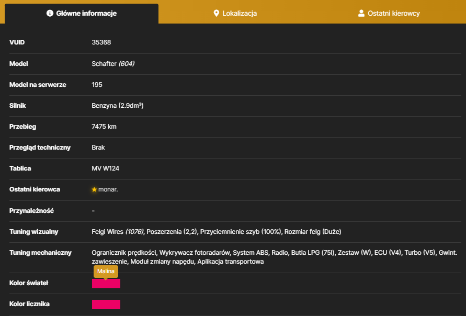Image resolution: width=466 pixels, height=316 pixels.
Task: Click the Przegląd techniczny label
Action: (40, 148)
